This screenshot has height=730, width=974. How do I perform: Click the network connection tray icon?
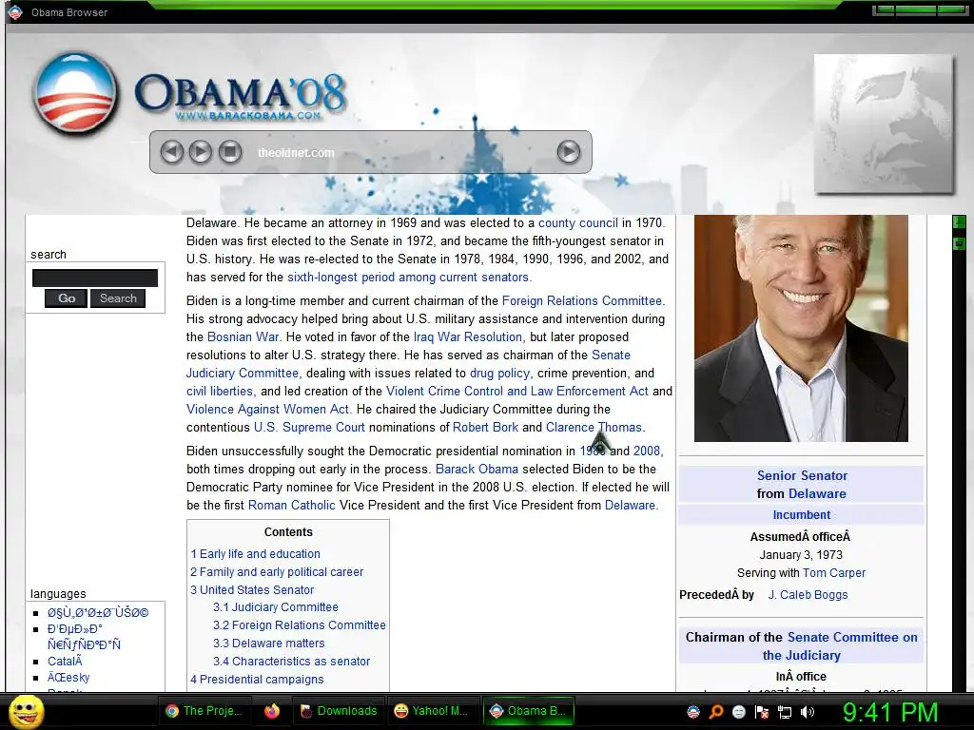(785, 712)
